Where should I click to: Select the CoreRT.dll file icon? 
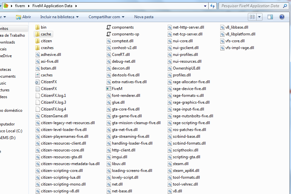pos(109,55)
